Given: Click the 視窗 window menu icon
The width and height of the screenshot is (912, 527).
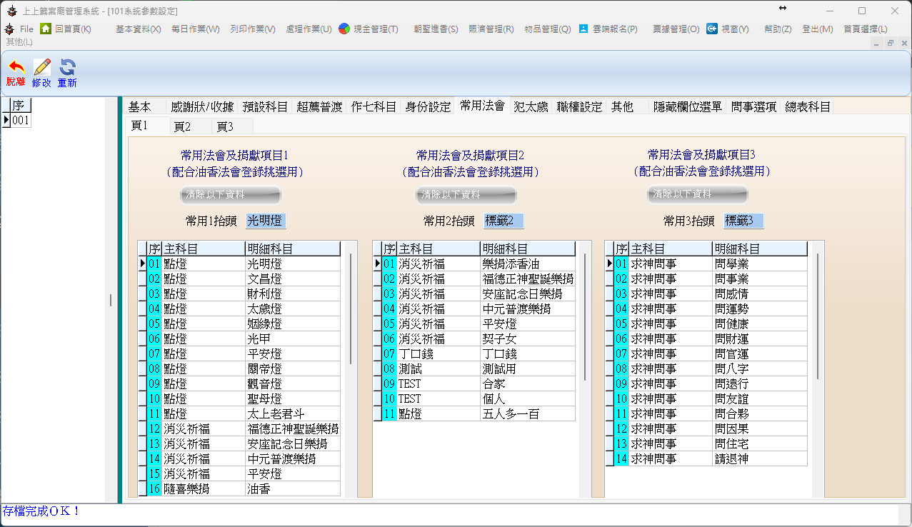Looking at the screenshot, I should tap(712, 29).
